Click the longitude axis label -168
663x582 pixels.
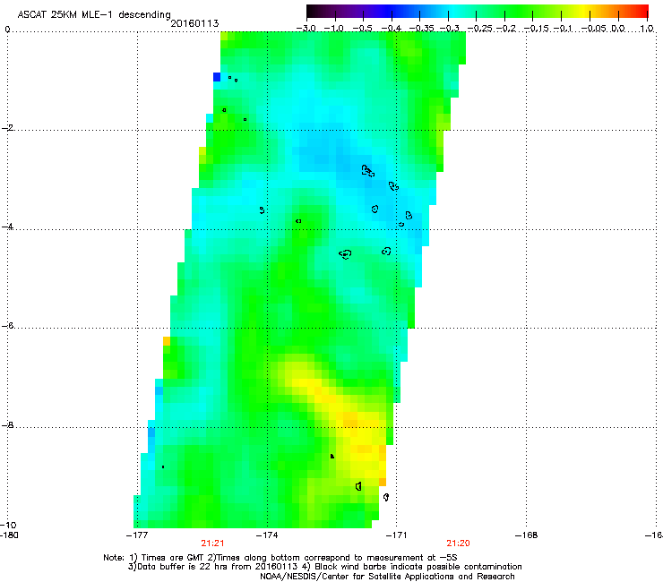click(x=527, y=535)
